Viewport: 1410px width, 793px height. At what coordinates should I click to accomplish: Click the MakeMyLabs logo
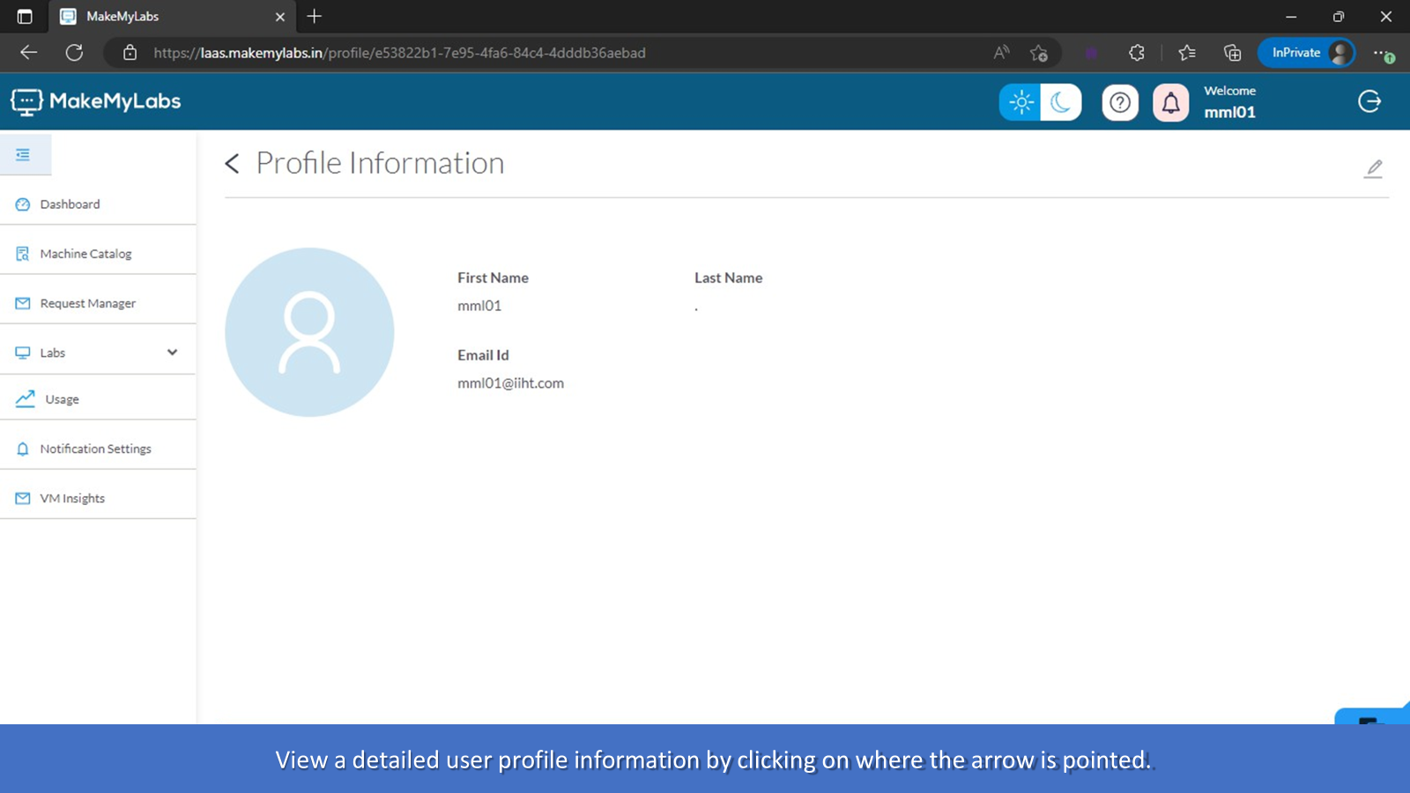pyautogui.click(x=96, y=101)
